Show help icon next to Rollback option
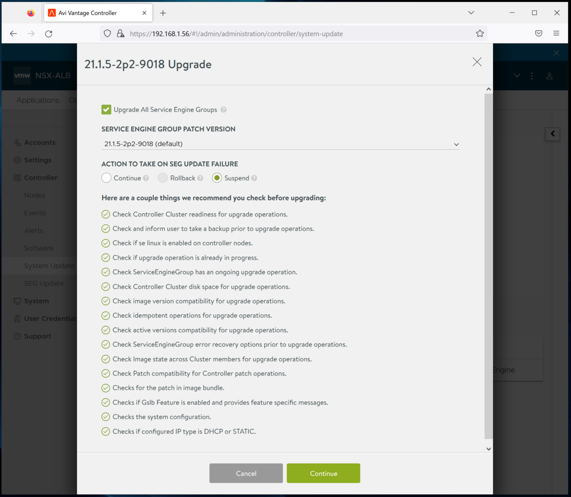 pos(200,178)
